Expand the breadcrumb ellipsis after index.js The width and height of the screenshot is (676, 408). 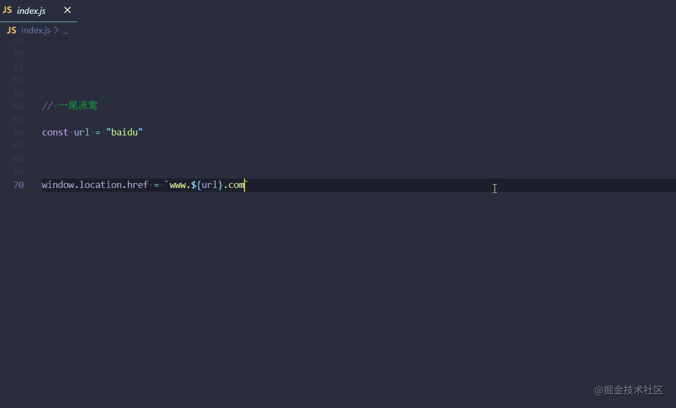[x=65, y=30]
